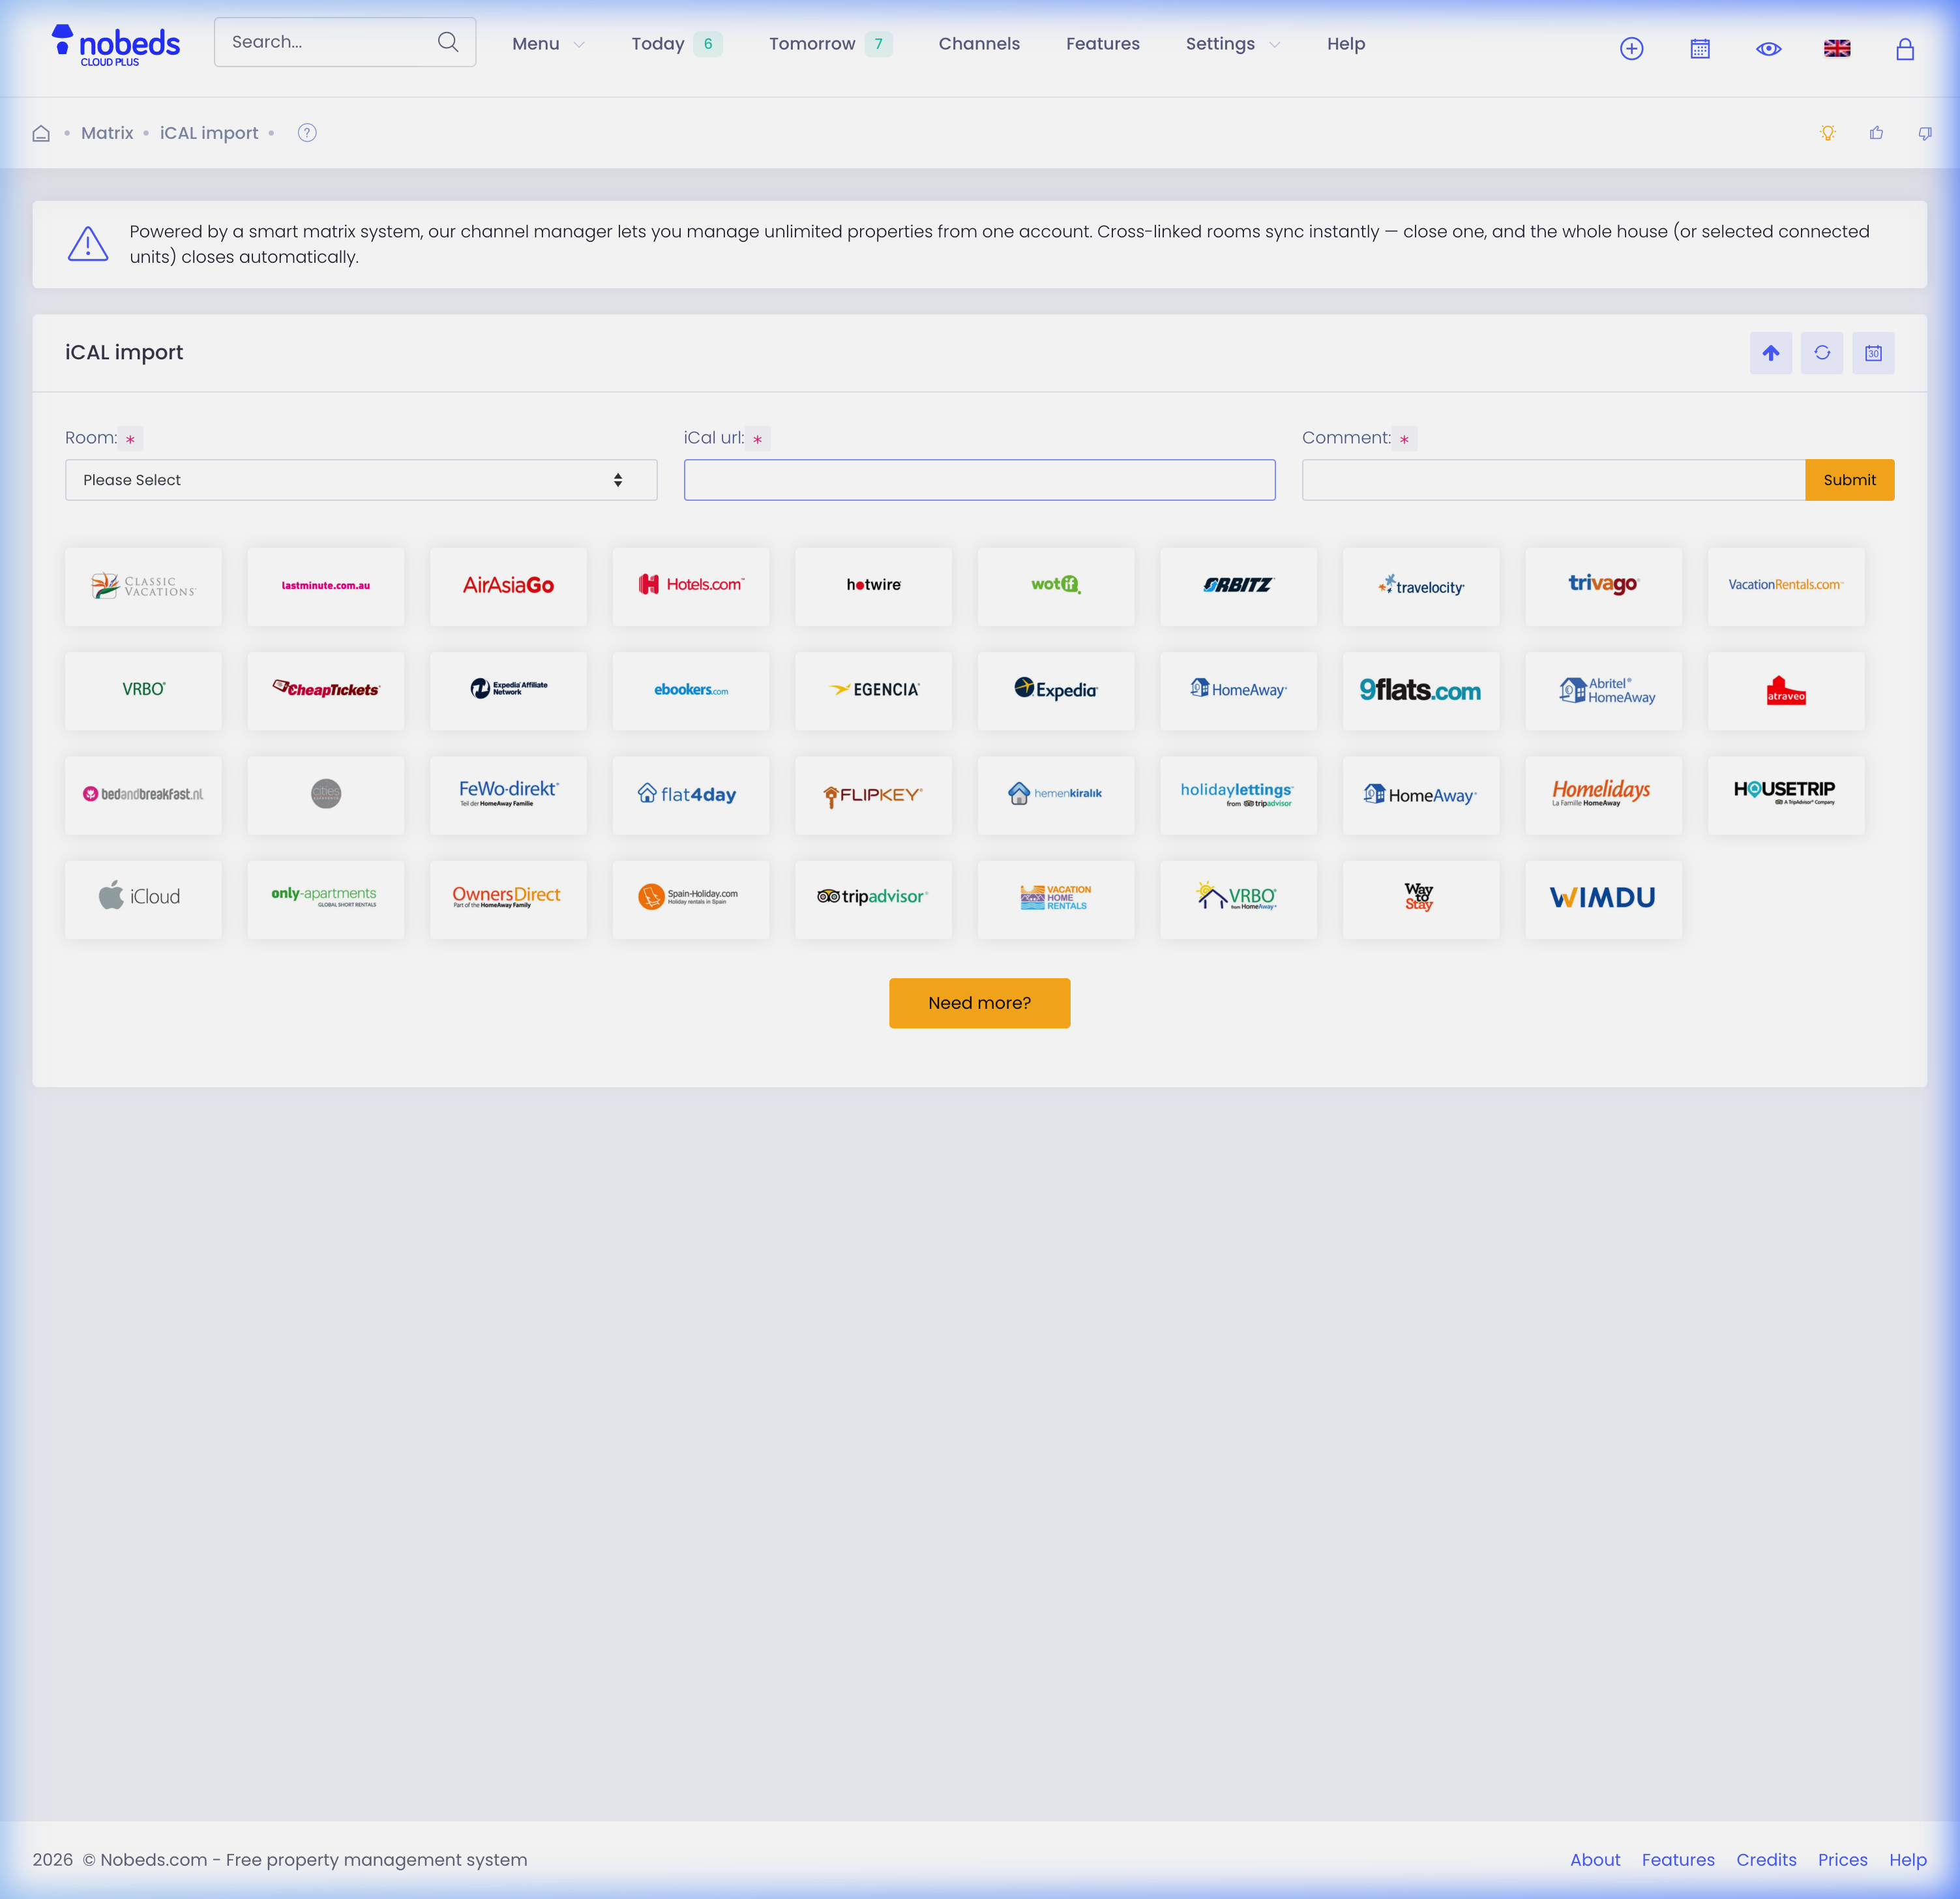Viewport: 1960px width, 1899px height.
Task: Pick the 9flats.com channel tile
Action: tap(1420, 691)
